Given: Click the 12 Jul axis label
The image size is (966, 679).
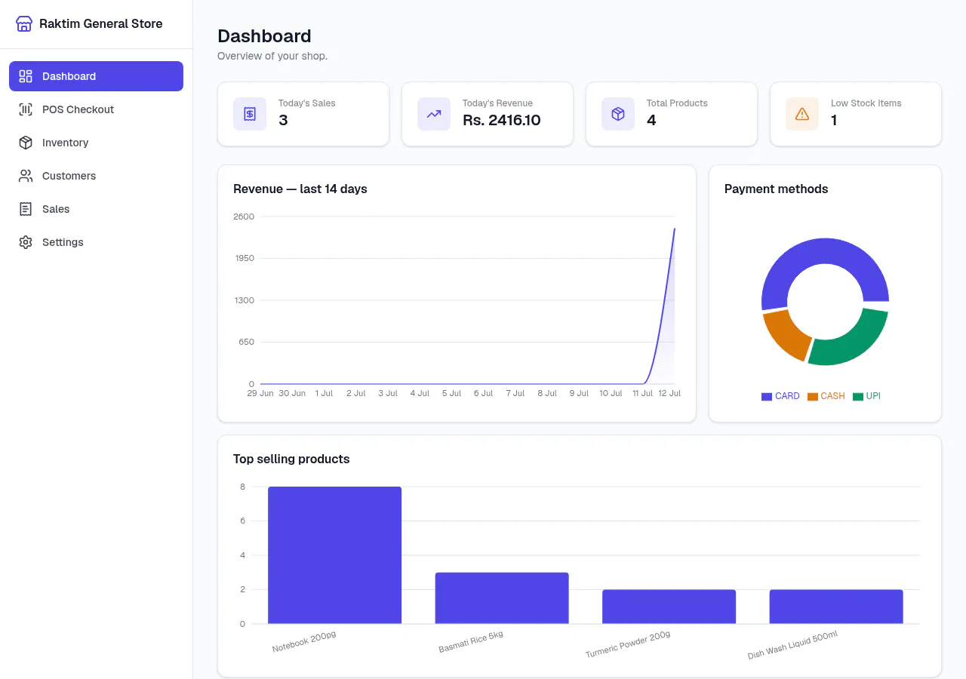Looking at the screenshot, I should (x=669, y=394).
